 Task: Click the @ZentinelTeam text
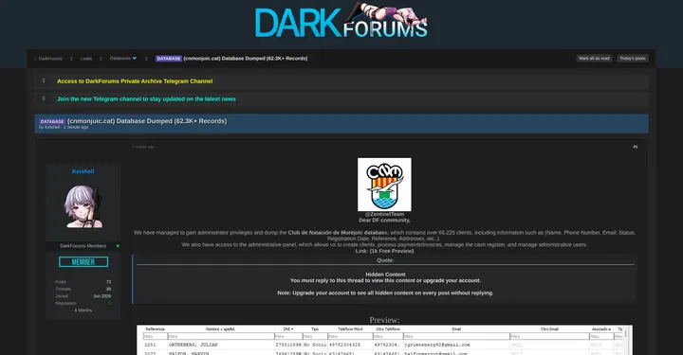coord(384,214)
